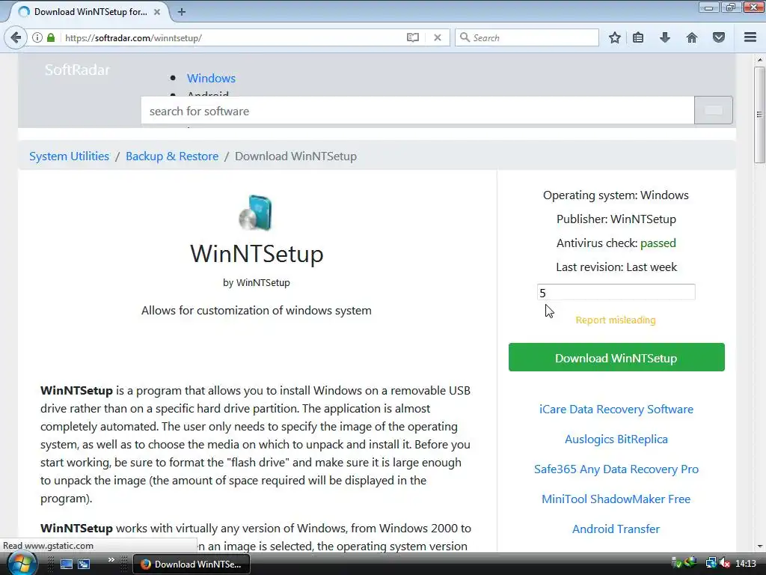Image resolution: width=766 pixels, height=575 pixels.
Task: Click 'Operating system: Windows' text
Action: tap(616, 195)
